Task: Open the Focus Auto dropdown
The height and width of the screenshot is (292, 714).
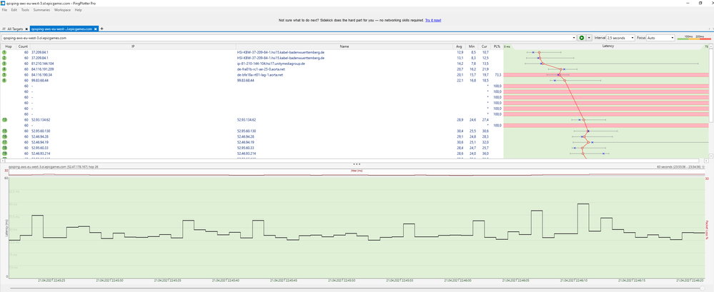Action: [660, 39]
